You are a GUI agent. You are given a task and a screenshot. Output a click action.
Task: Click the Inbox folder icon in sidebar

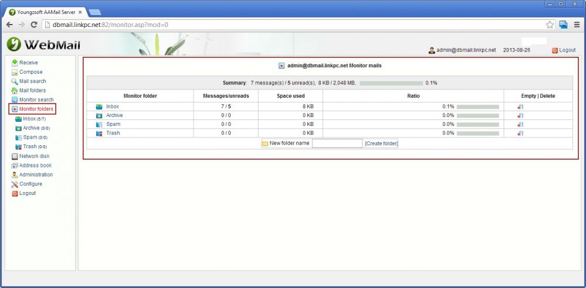click(18, 119)
